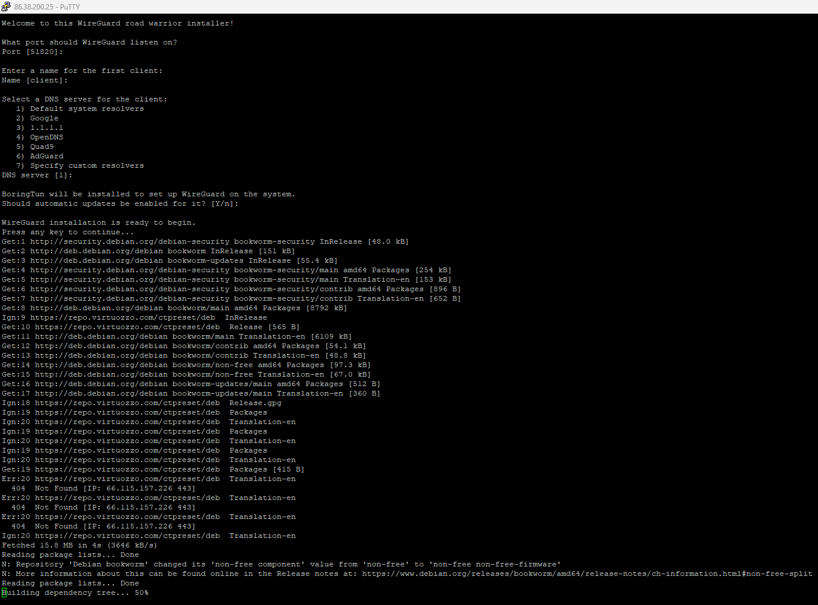Click the 'Name [client]:' prompt line
The height and width of the screenshot is (605, 818).
coord(34,80)
